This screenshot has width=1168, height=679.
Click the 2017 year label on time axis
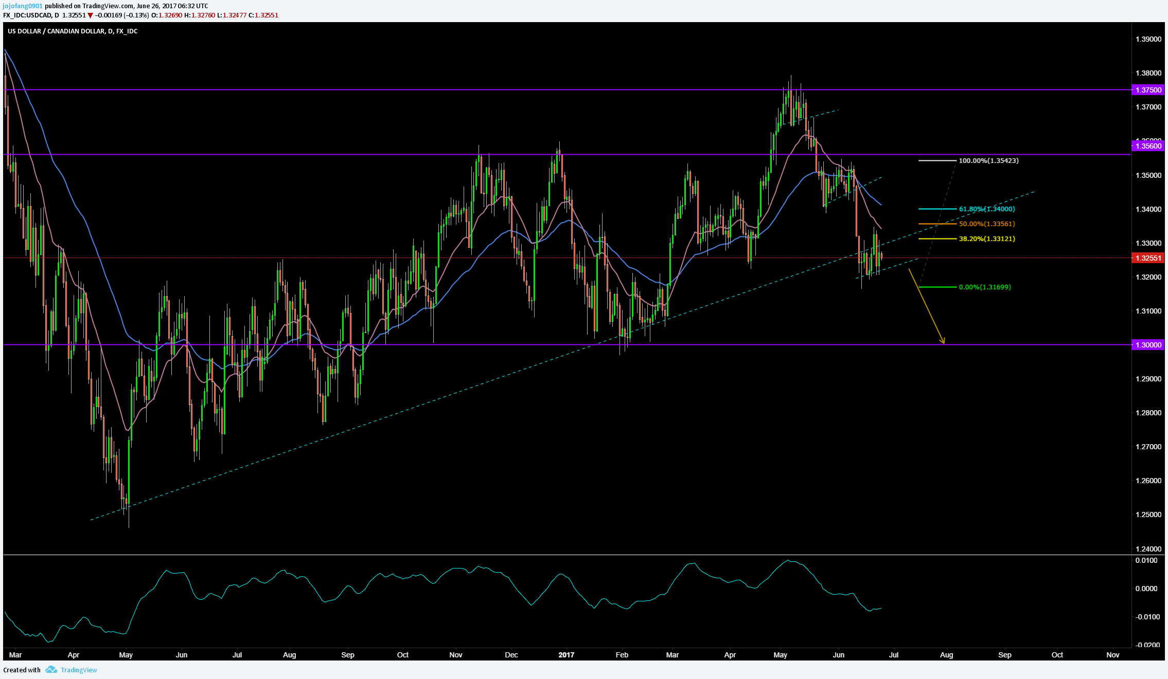point(566,655)
